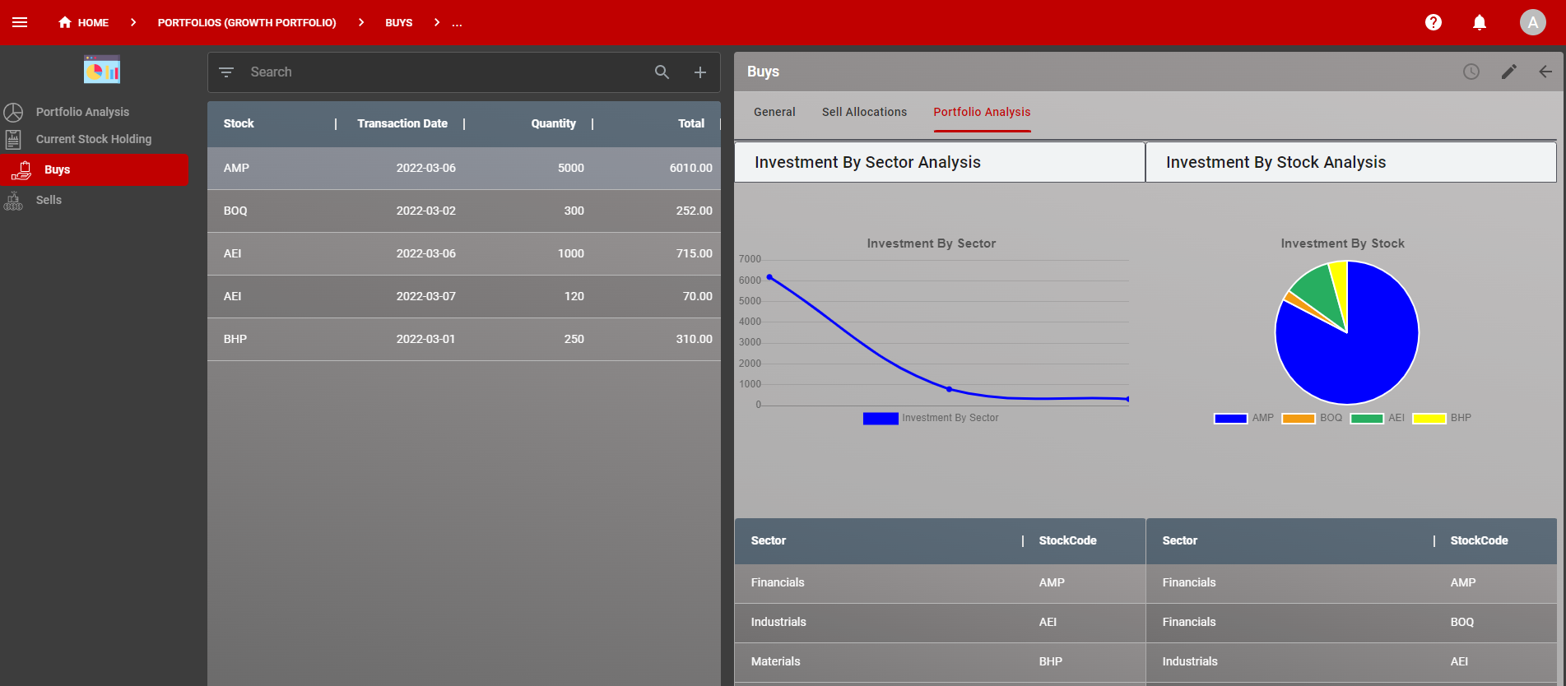Screen dimensions: 1566x686
Task: Click the first point on sector line chart
Action: (x=769, y=277)
